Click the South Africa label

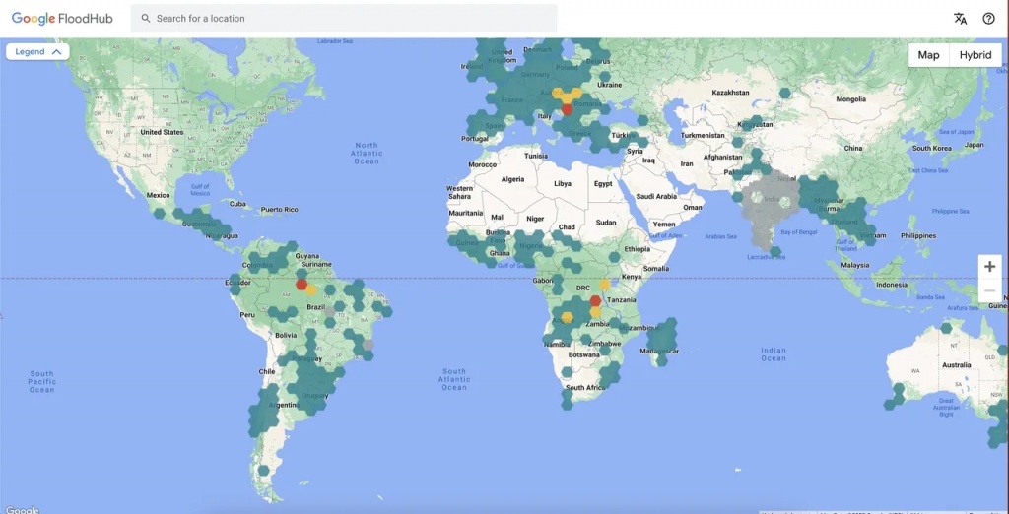(584, 387)
